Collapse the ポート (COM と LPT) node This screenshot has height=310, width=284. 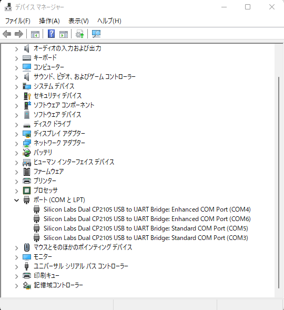click(17, 200)
